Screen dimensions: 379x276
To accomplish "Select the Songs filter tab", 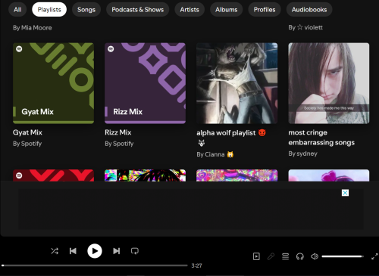I will point(86,10).
